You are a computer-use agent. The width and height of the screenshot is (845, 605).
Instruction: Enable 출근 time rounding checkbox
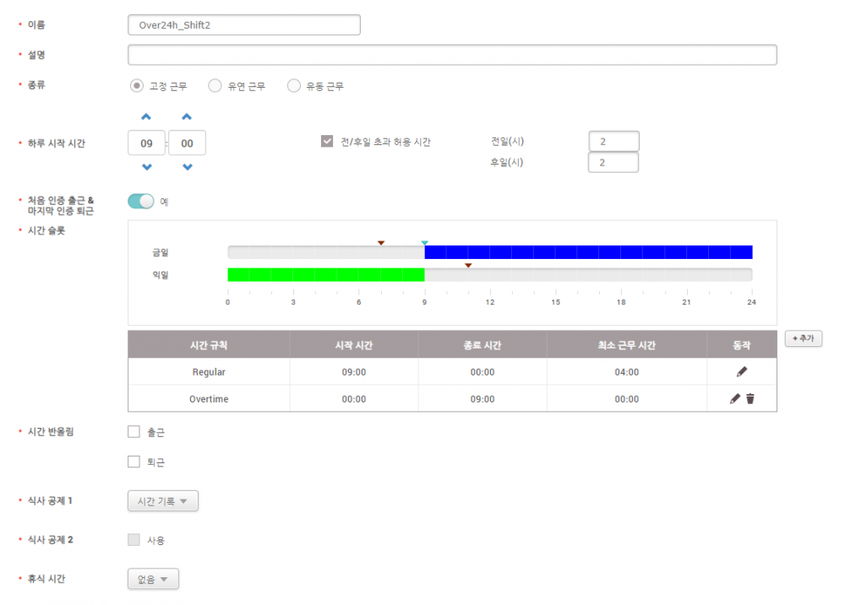134,432
